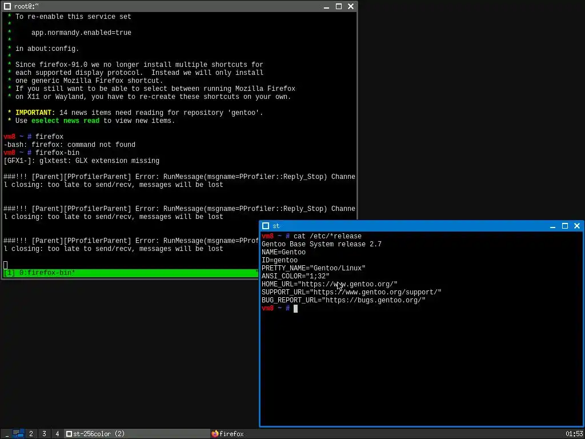This screenshot has width=585, height=439.
Task: Click 'Since firefox-91.0 we no longer install' line
Action: pos(139,65)
